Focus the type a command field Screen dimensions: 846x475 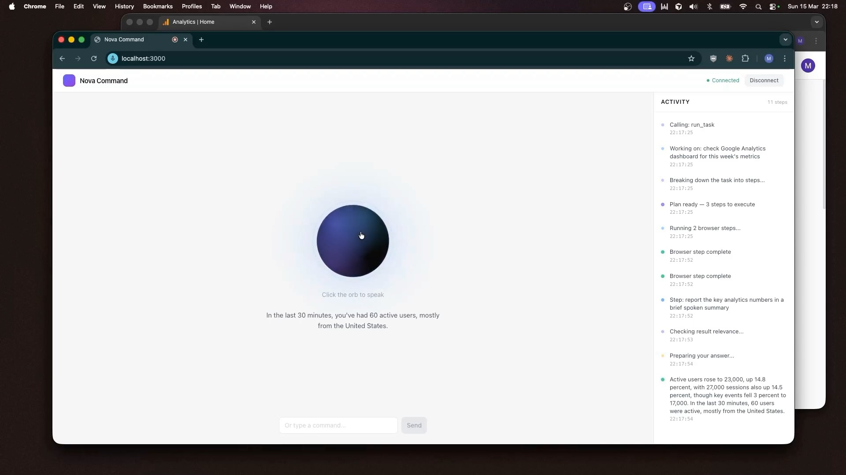tap(338, 425)
